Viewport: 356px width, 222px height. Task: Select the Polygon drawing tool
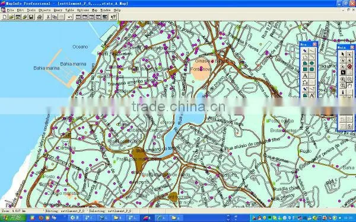305,63
